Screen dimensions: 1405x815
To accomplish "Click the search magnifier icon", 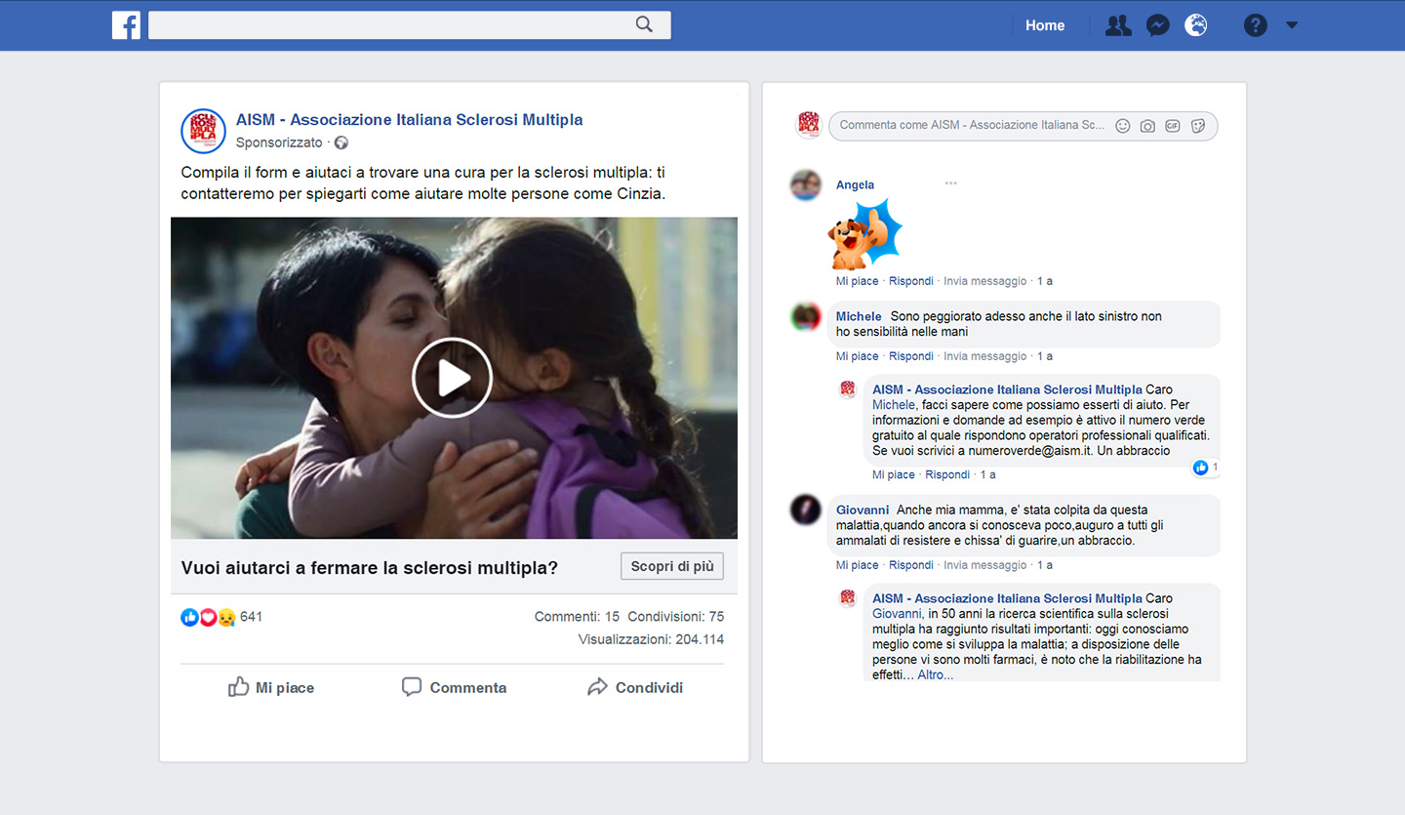I will coord(644,25).
